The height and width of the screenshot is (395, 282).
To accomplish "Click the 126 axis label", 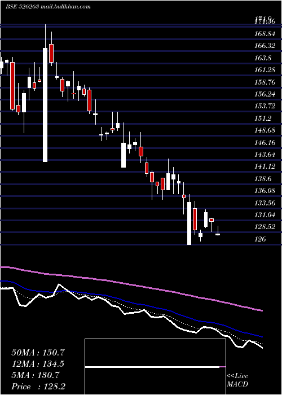I will 260,239.
